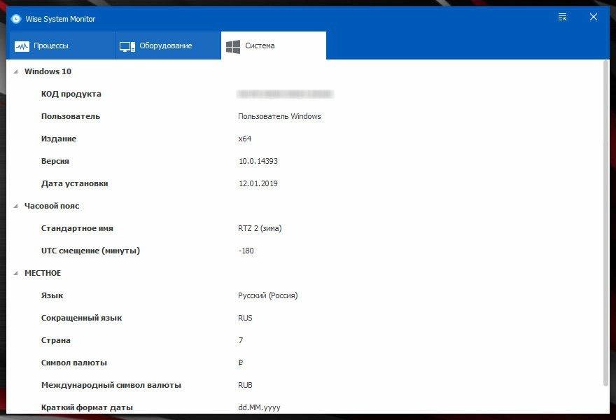616x420 pixels.
Task: Select the Краткий формат даты label
Action: pos(87,407)
